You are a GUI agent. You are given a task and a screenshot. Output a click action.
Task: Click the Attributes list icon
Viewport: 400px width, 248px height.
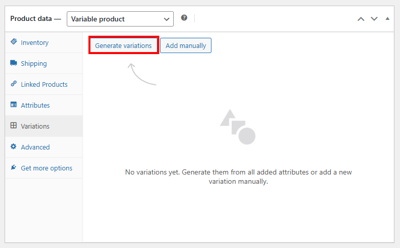pos(14,105)
